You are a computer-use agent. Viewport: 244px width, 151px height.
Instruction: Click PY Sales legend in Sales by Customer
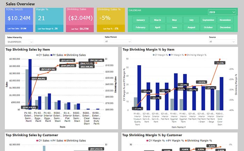pos(57,141)
